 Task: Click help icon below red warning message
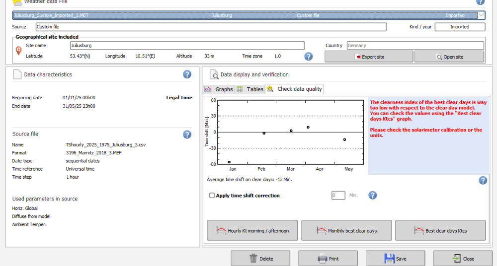(483, 180)
